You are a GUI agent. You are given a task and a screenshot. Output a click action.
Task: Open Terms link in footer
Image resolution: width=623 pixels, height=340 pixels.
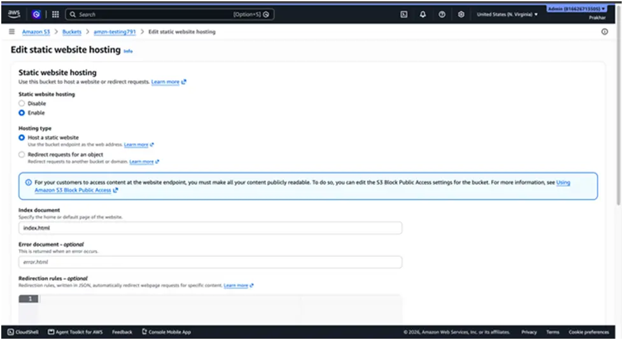click(552, 332)
